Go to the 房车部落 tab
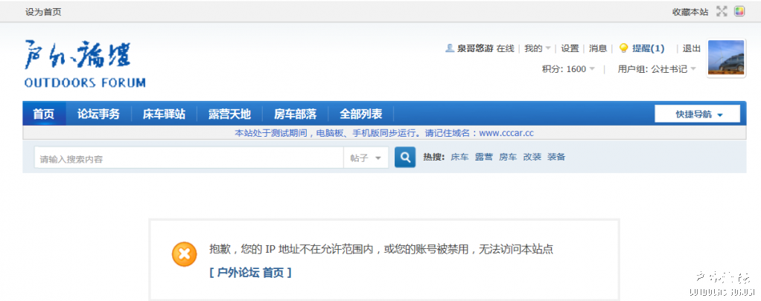 tap(295, 114)
